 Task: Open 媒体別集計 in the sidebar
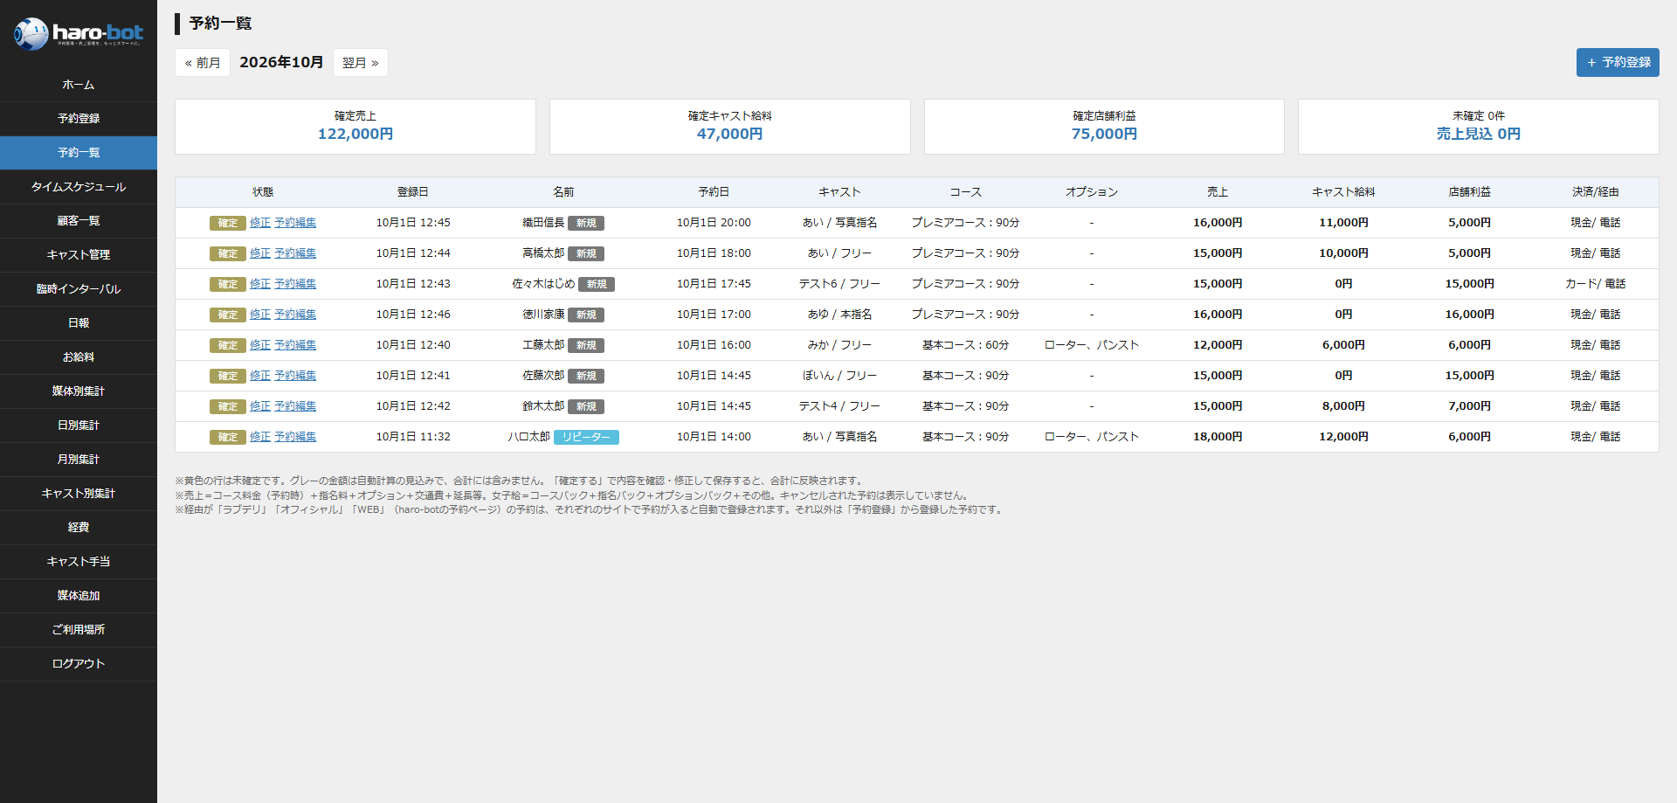(x=79, y=391)
